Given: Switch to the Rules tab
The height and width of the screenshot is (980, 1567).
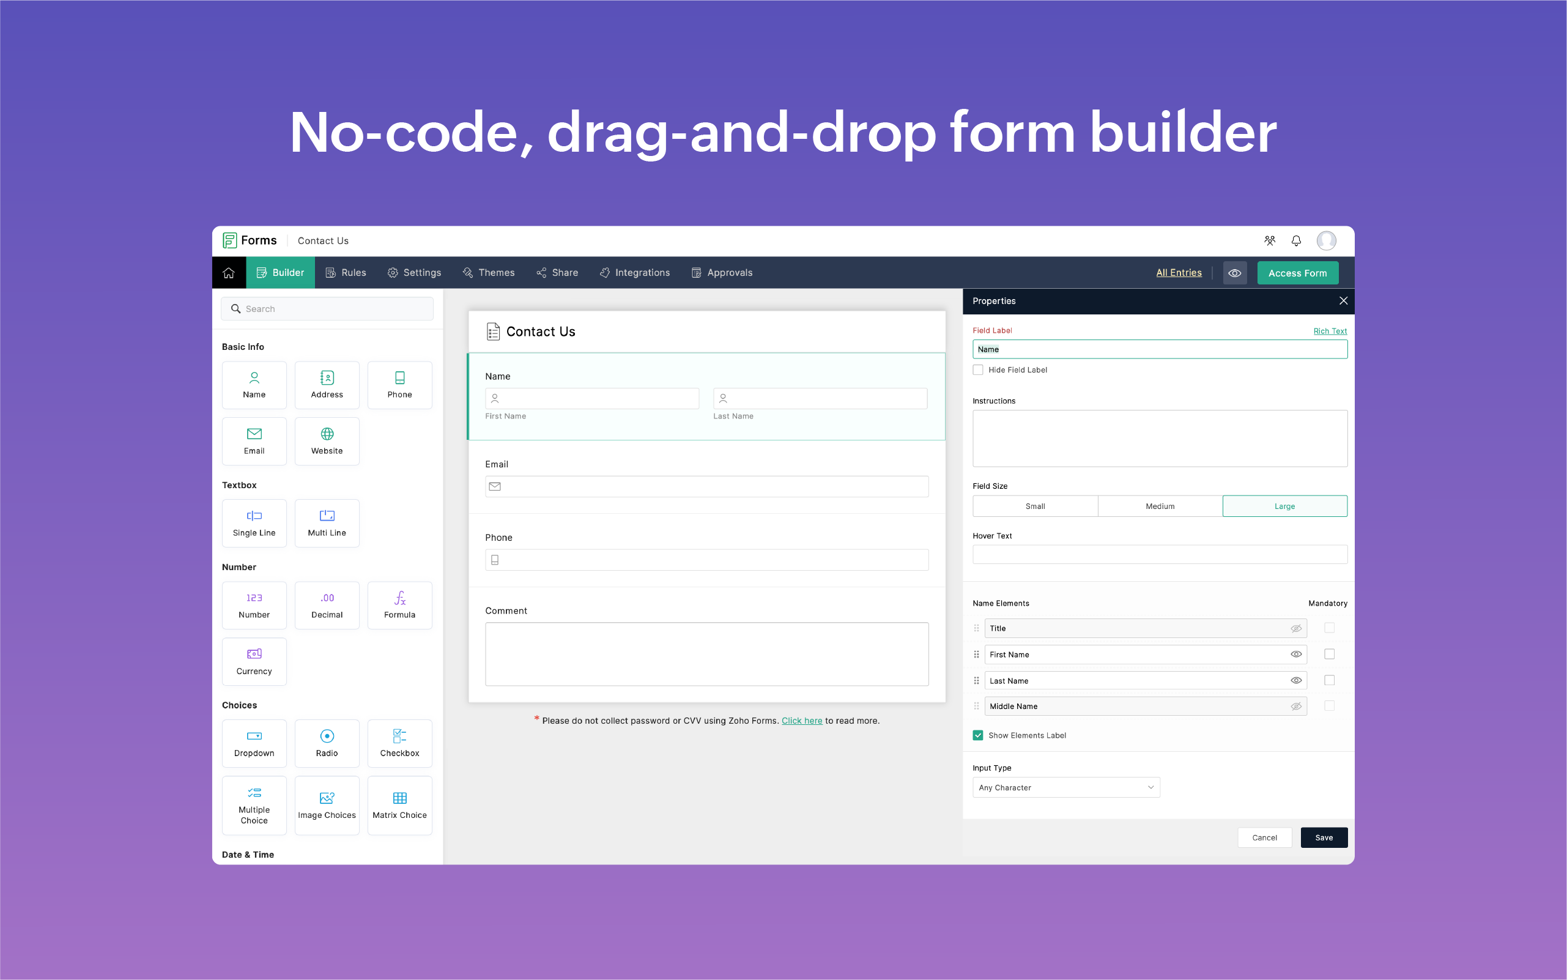Looking at the screenshot, I should 346,273.
